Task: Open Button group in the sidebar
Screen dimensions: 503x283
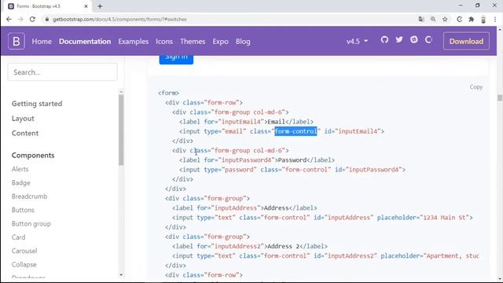Action: pos(31,223)
